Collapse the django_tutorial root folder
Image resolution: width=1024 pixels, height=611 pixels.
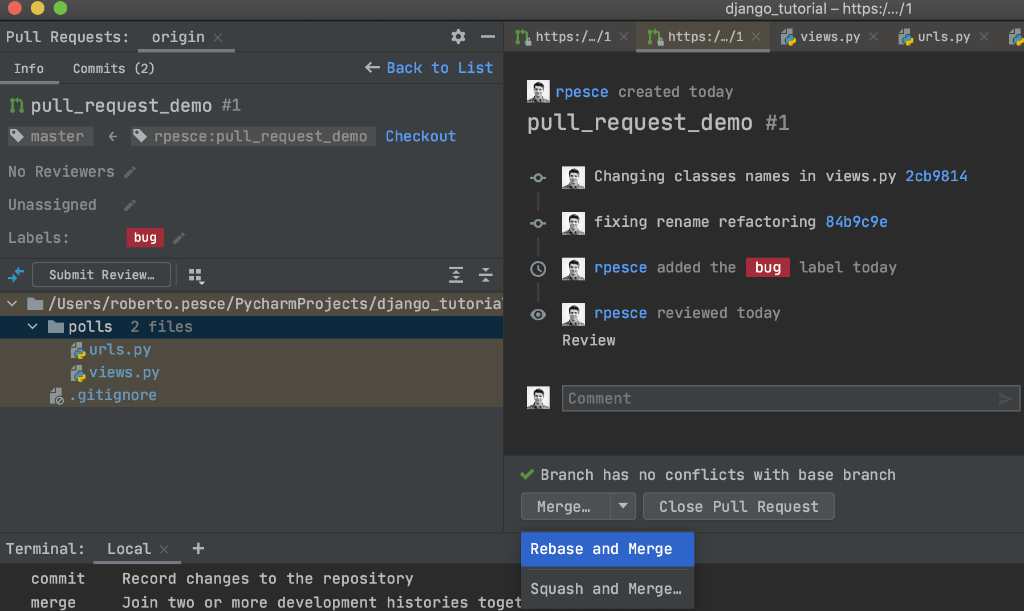[13, 304]
